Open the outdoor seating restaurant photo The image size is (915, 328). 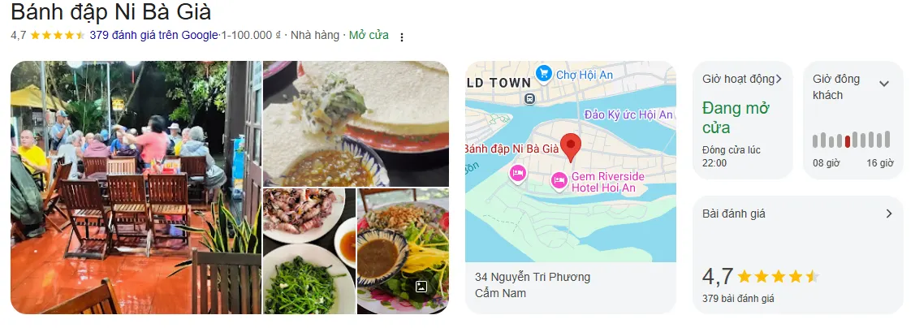coord(136,188)
